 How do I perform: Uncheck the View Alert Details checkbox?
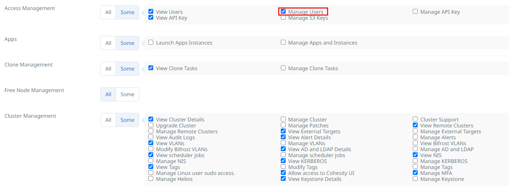[x=283, y=137]
